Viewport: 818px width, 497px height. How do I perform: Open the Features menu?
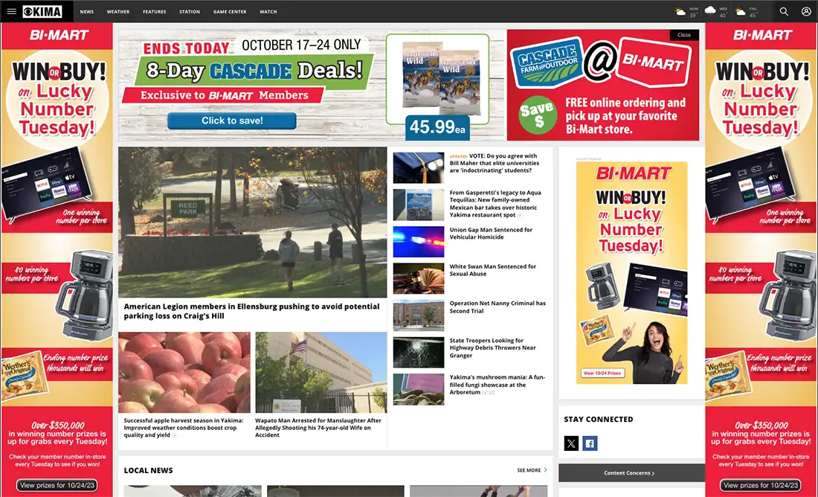(155, 11)
